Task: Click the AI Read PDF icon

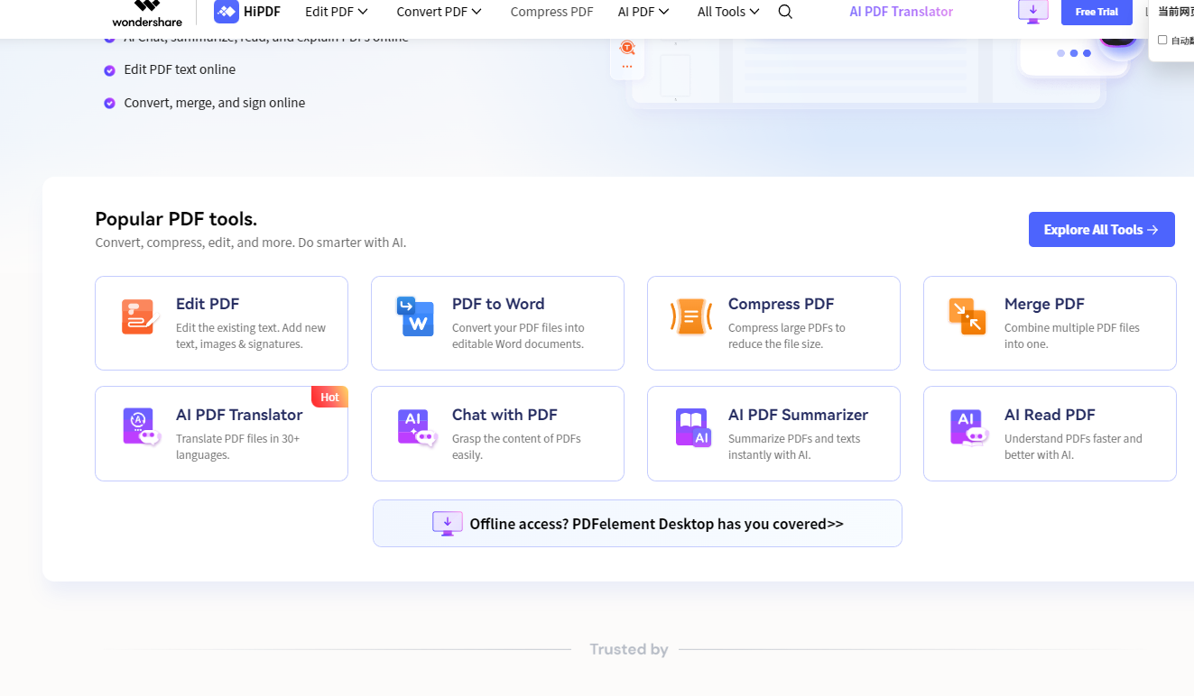Action: pyautogui.click(x=969, y=427)
